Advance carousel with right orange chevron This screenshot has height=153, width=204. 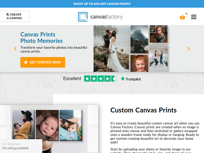pos(188,49)
